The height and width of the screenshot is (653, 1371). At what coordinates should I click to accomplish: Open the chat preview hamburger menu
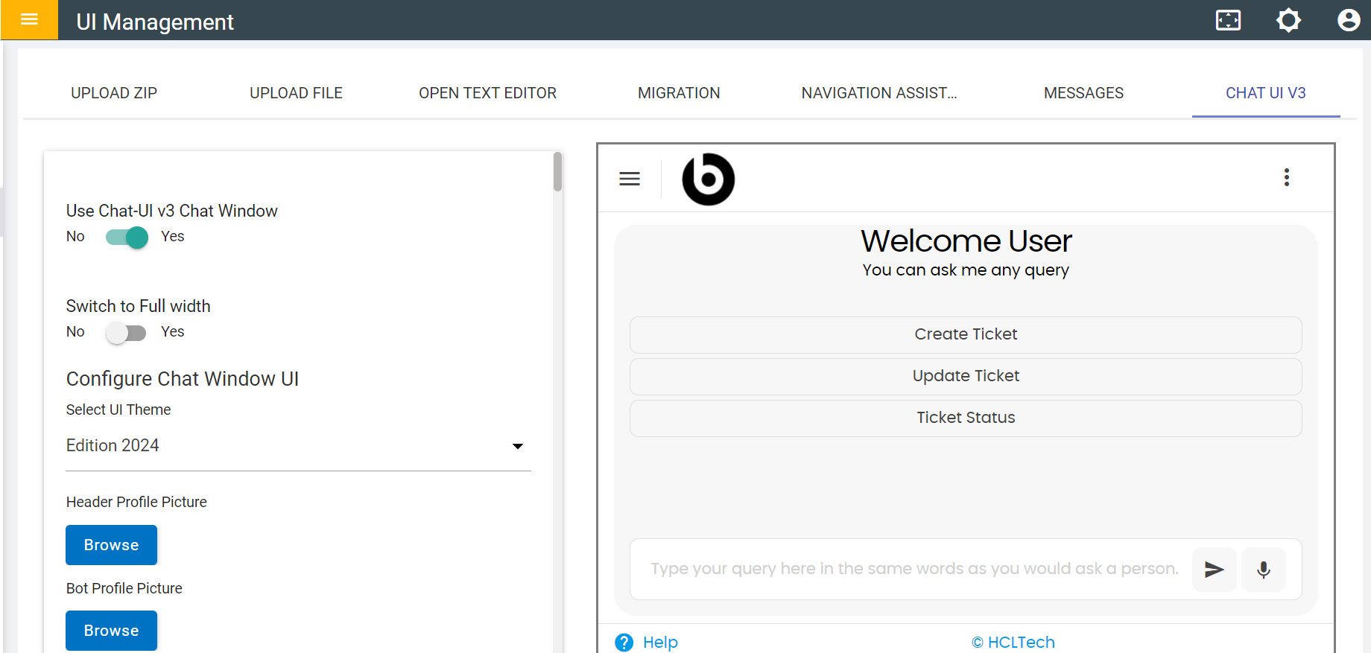click(x=630, y=179)
